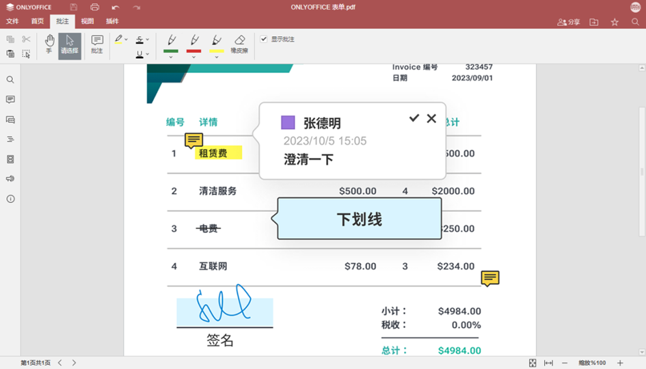Switch to the 插件 tab

tap(113, 21)
